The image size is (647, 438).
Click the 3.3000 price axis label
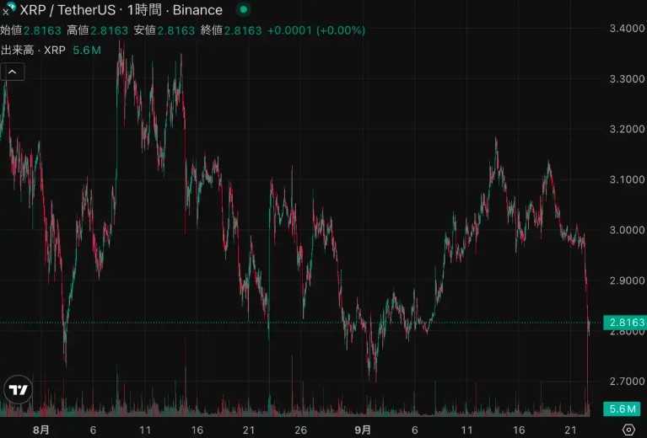[x=628, y=78]
